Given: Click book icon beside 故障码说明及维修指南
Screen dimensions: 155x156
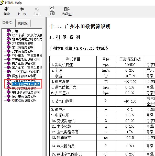Looking at the screenshot, I should 9,39.
